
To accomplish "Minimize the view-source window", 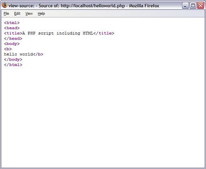I will coord(185,6).
